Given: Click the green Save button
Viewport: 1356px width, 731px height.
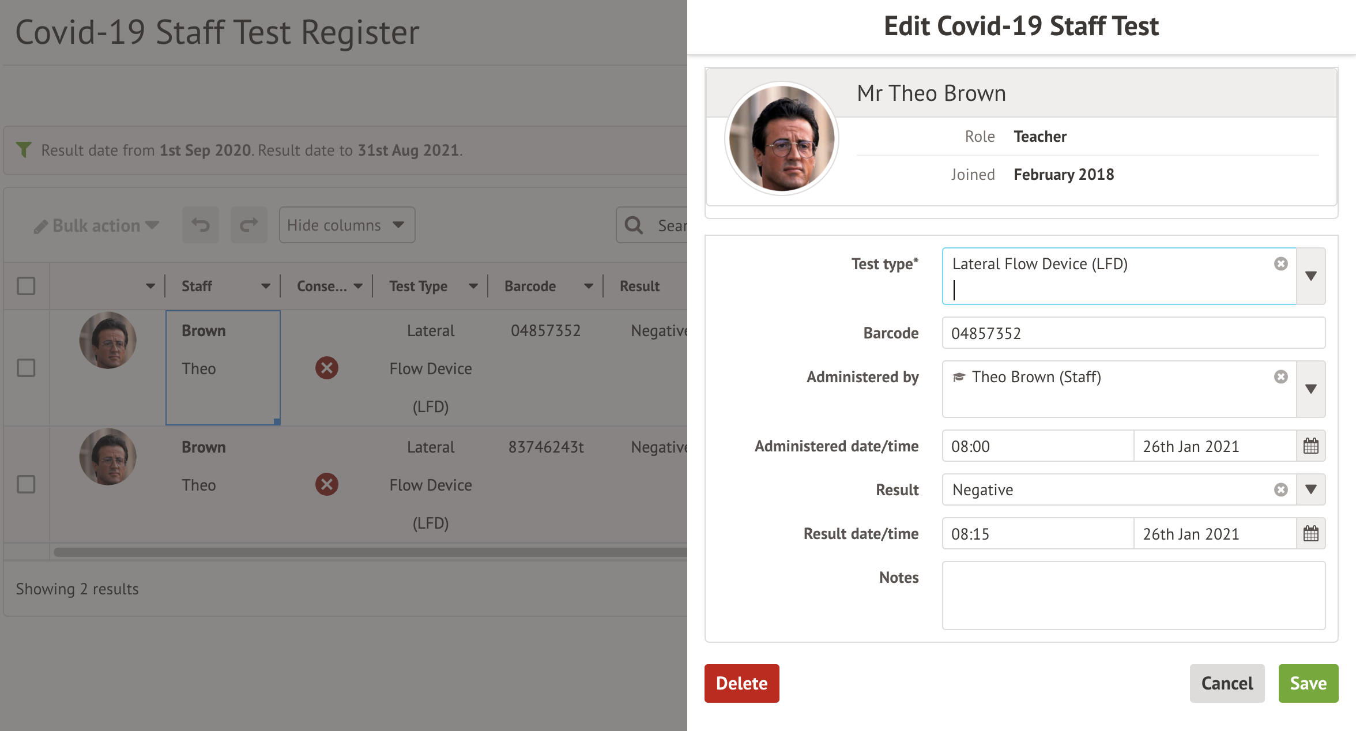Looking at the screenshot, I should click(1308, 683).
